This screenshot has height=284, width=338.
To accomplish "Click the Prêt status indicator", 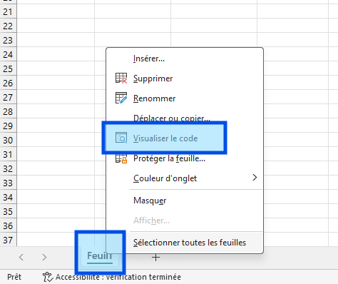I will point(14,277).
